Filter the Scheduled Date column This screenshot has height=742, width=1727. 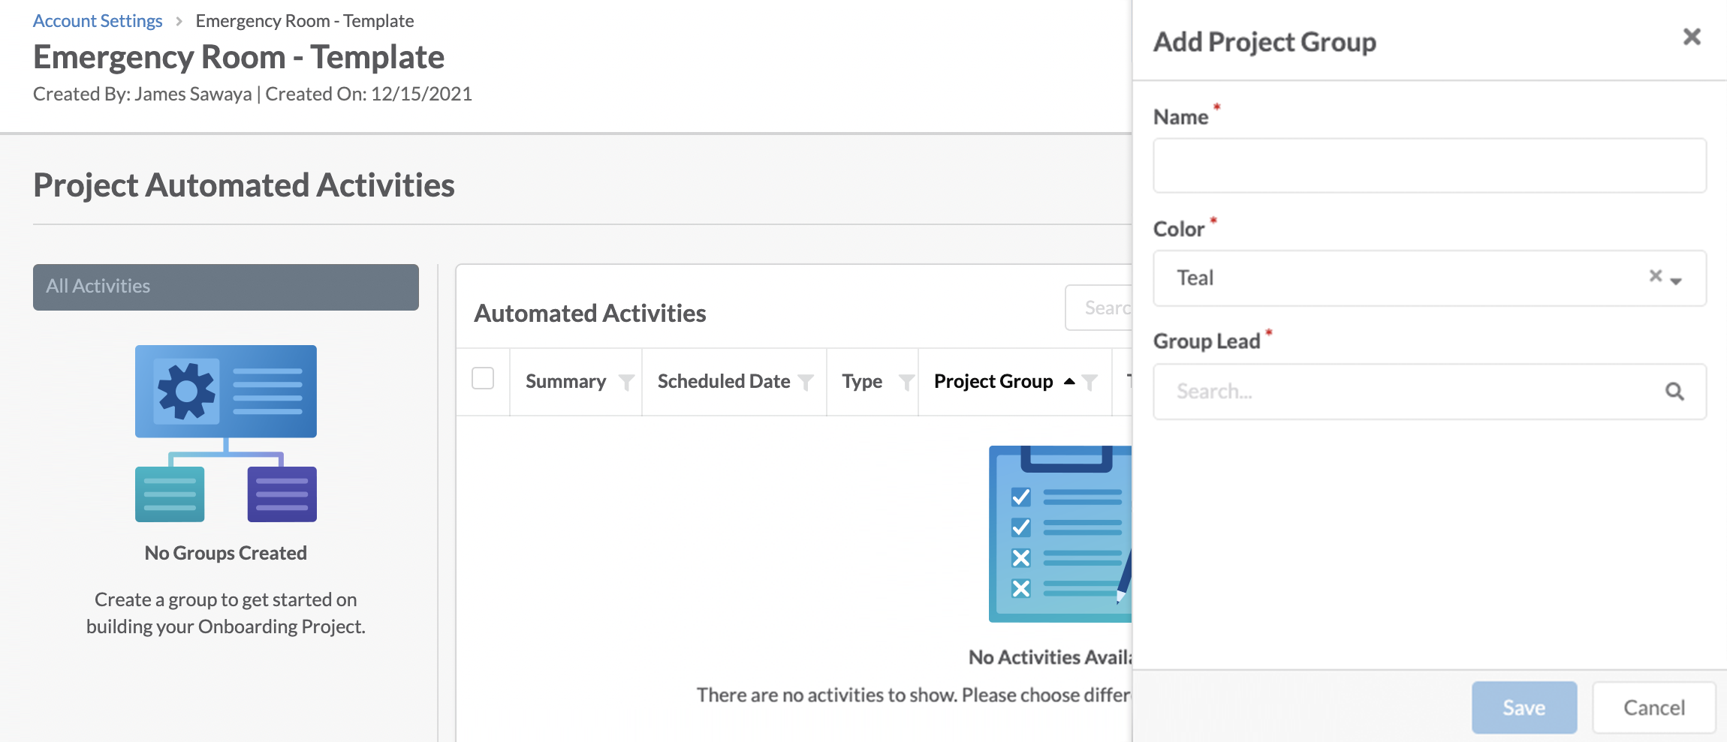806,383
